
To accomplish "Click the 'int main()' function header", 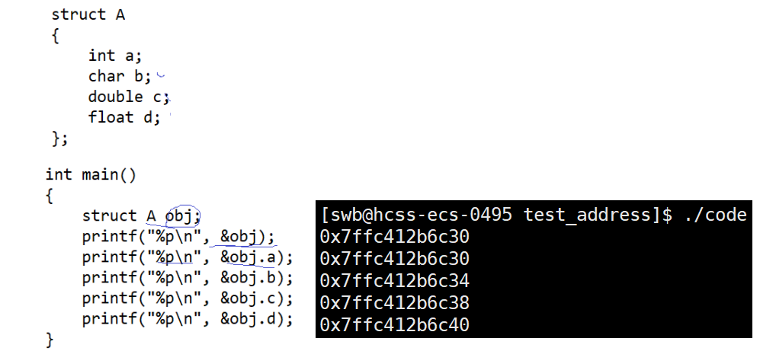I will [x=91, y=174].
